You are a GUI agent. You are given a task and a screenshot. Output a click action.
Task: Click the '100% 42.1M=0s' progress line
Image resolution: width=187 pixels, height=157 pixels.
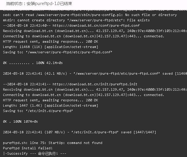point(33,63)
